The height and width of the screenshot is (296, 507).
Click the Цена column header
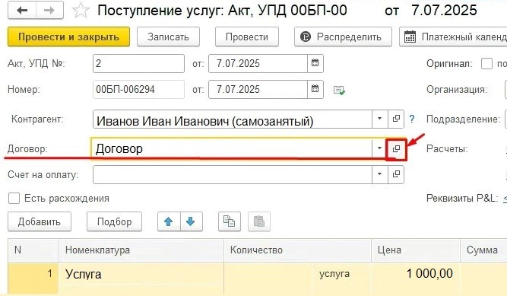pos(416,250)
